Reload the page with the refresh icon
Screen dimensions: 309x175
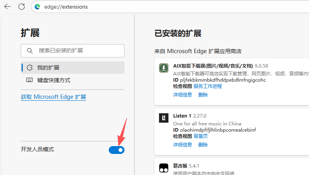(x=22, y=7)
